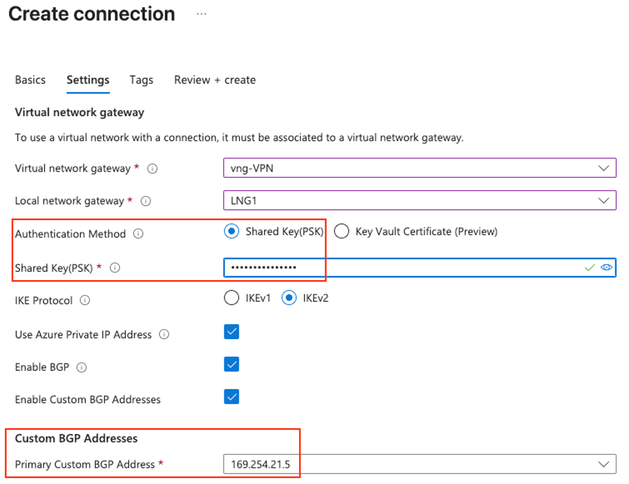Click the ellipsis next to Create connection

[201, 13]
